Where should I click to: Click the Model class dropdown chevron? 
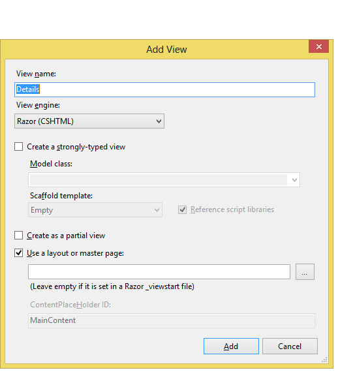(x=294, y=180)
